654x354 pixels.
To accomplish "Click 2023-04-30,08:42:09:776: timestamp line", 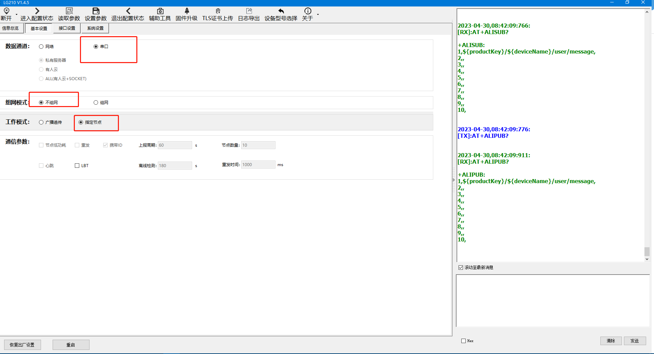I will (x=494, y=129).
